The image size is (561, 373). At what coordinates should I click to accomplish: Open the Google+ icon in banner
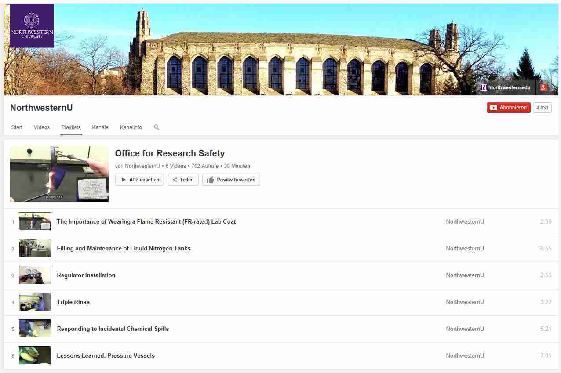click(544, 87)
